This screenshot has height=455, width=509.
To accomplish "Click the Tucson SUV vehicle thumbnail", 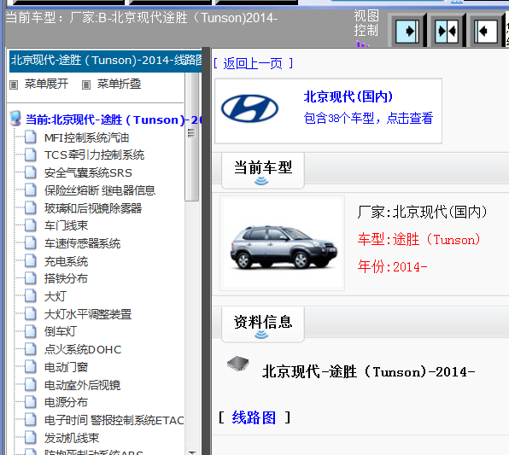I will point(284,247).
